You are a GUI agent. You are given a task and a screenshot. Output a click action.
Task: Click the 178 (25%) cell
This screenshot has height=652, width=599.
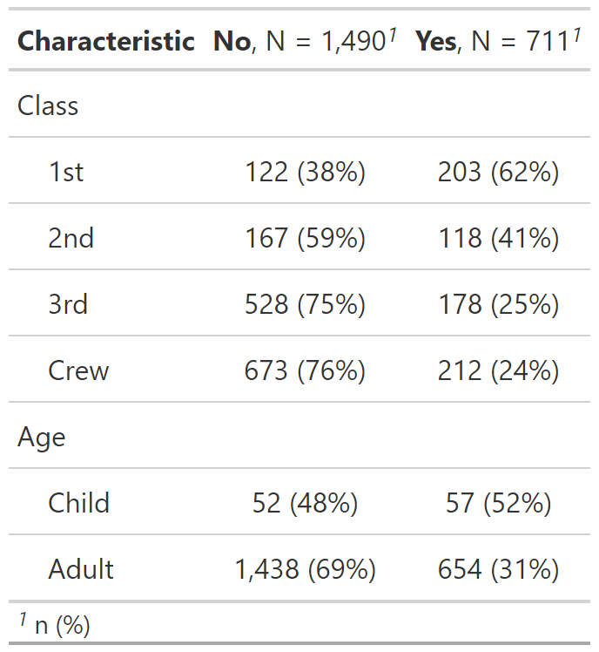[x=498, y=304]
